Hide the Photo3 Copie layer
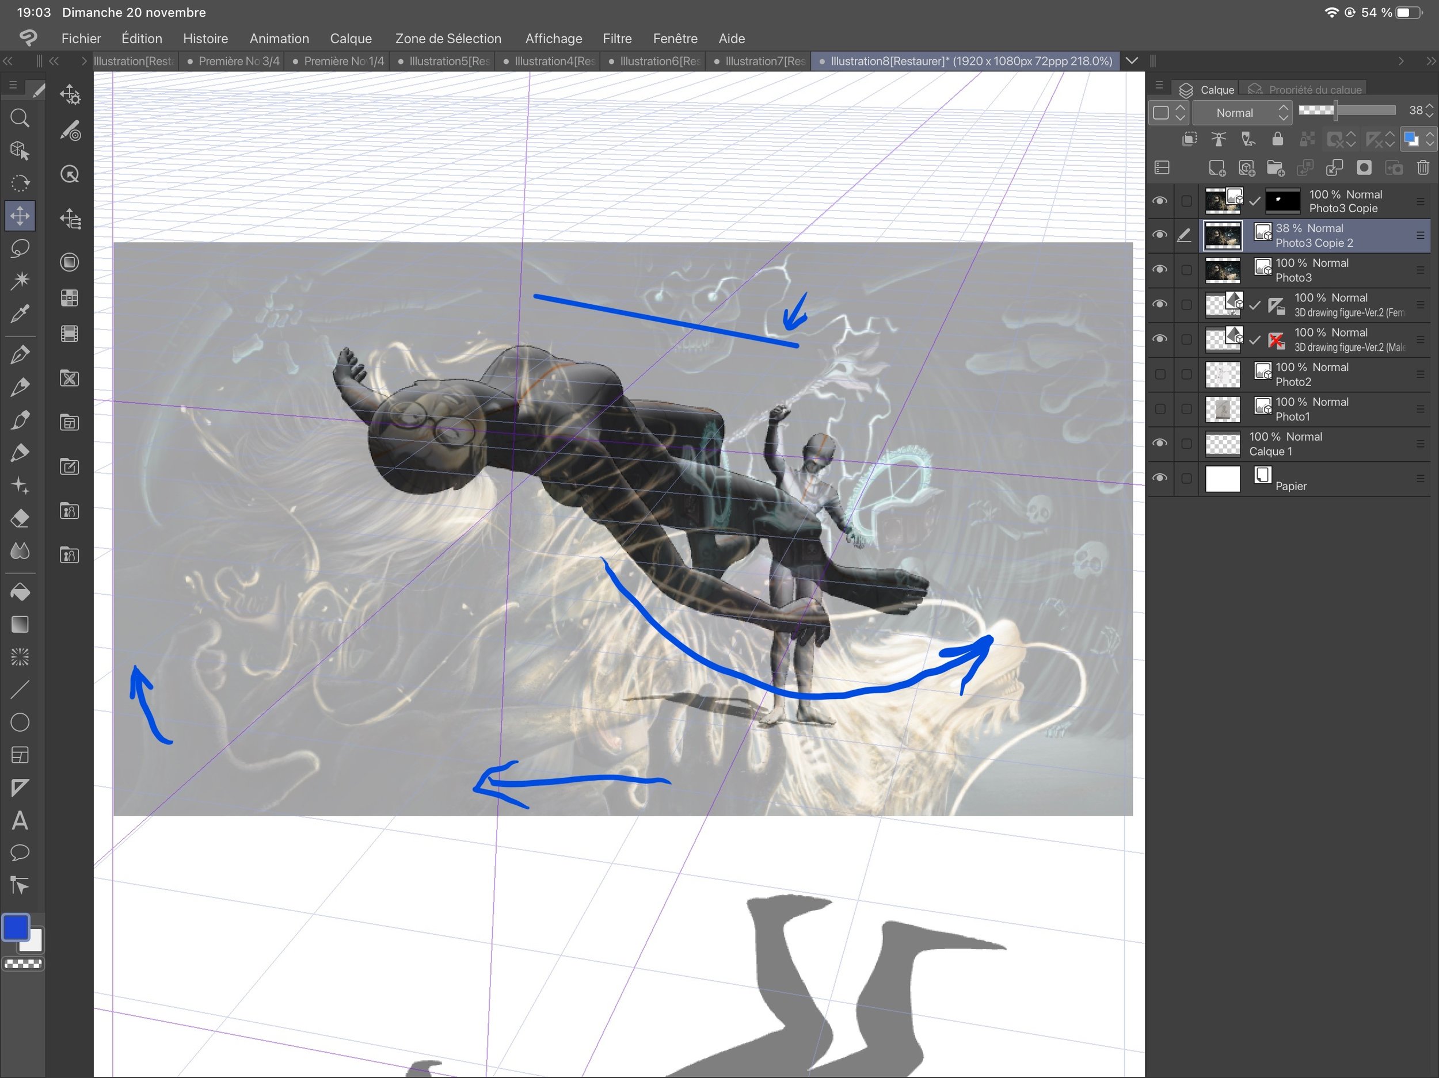1439x1078 pixels. click(1159, 201)
